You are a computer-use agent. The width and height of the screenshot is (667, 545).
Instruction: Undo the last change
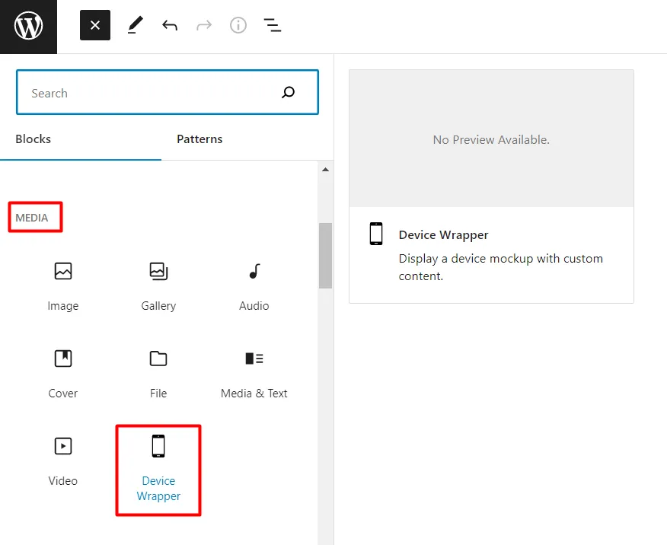(170, 26)
